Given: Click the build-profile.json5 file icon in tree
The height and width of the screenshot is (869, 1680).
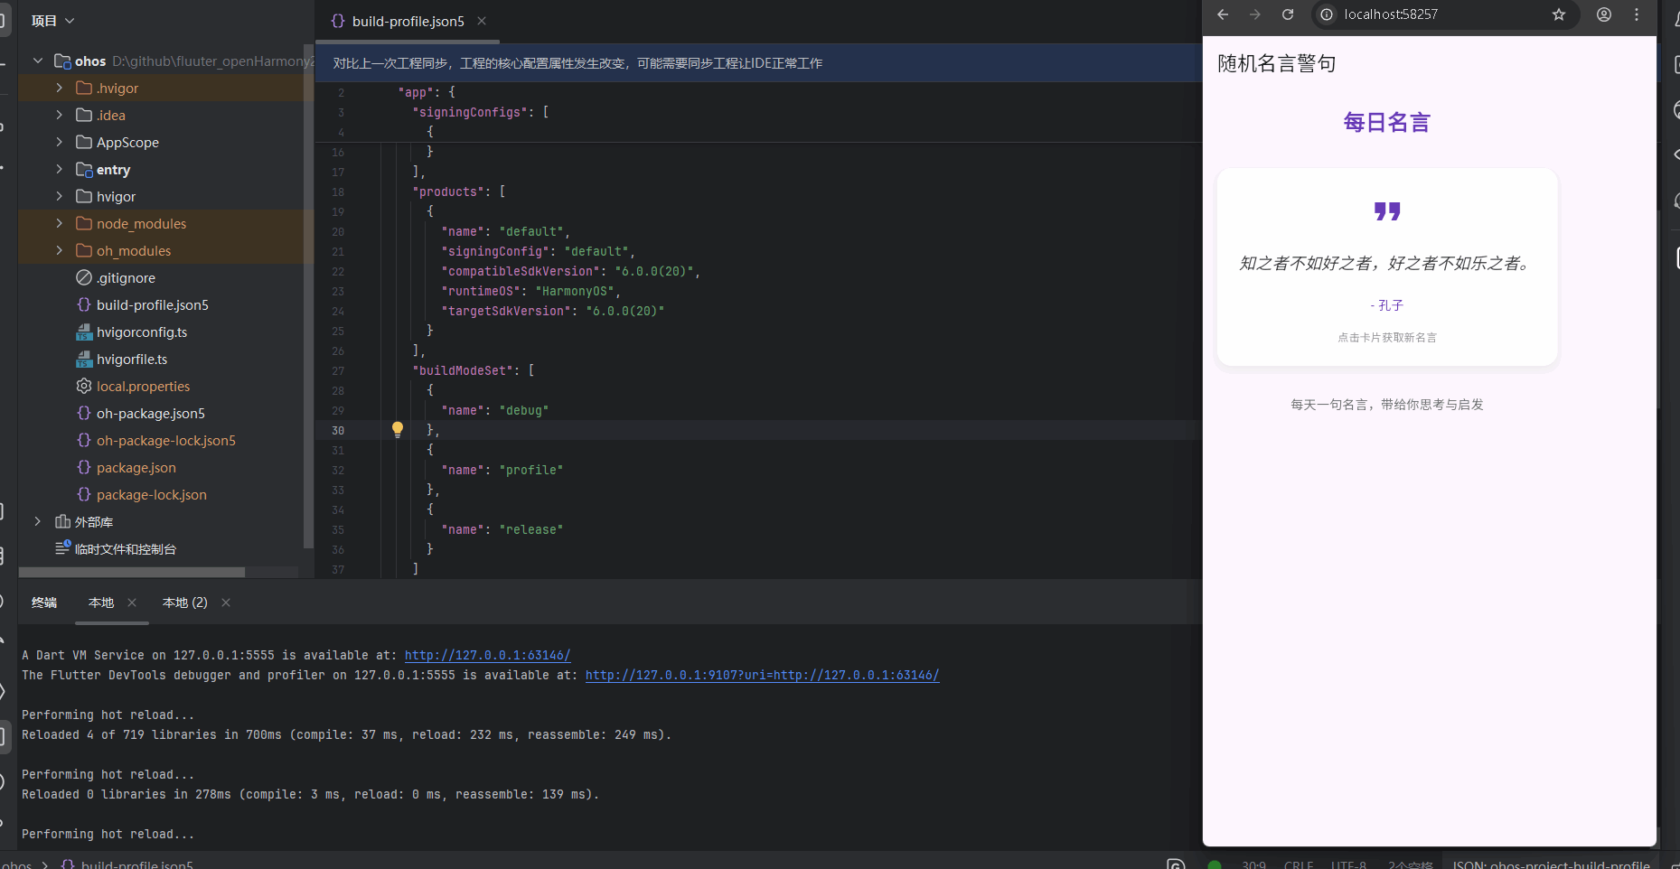Looking at the screenshot, I should pos(84,304).
